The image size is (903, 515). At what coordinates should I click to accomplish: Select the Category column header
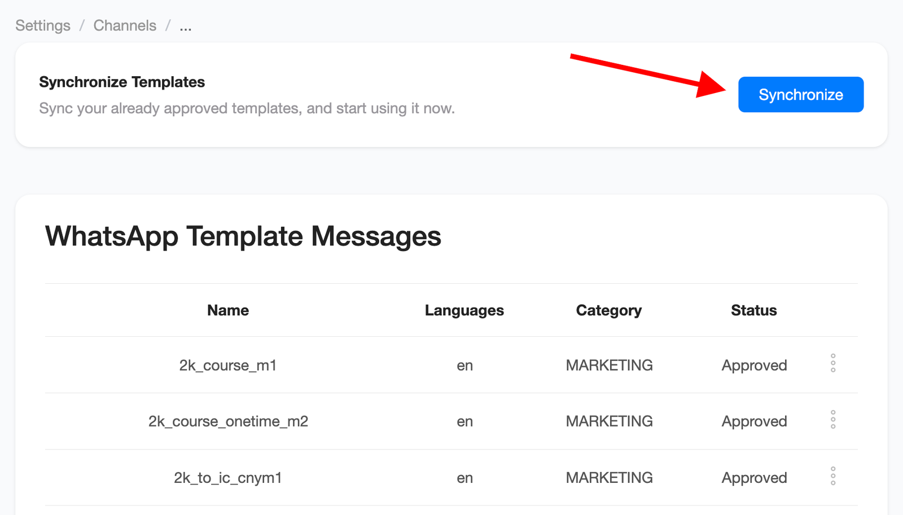pyautogui.click(x=609, y=310)
